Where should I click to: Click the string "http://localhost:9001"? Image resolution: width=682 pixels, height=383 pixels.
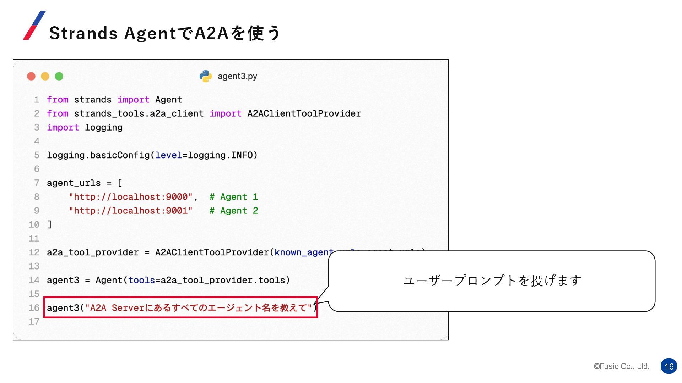tap(131, 211)
